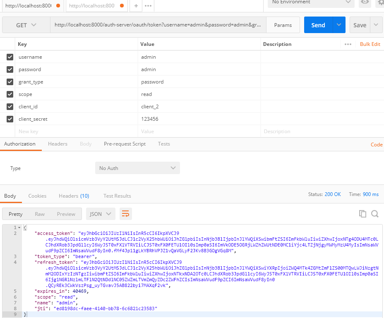
Task: Toggle the Params button
Action: (283, 25)
